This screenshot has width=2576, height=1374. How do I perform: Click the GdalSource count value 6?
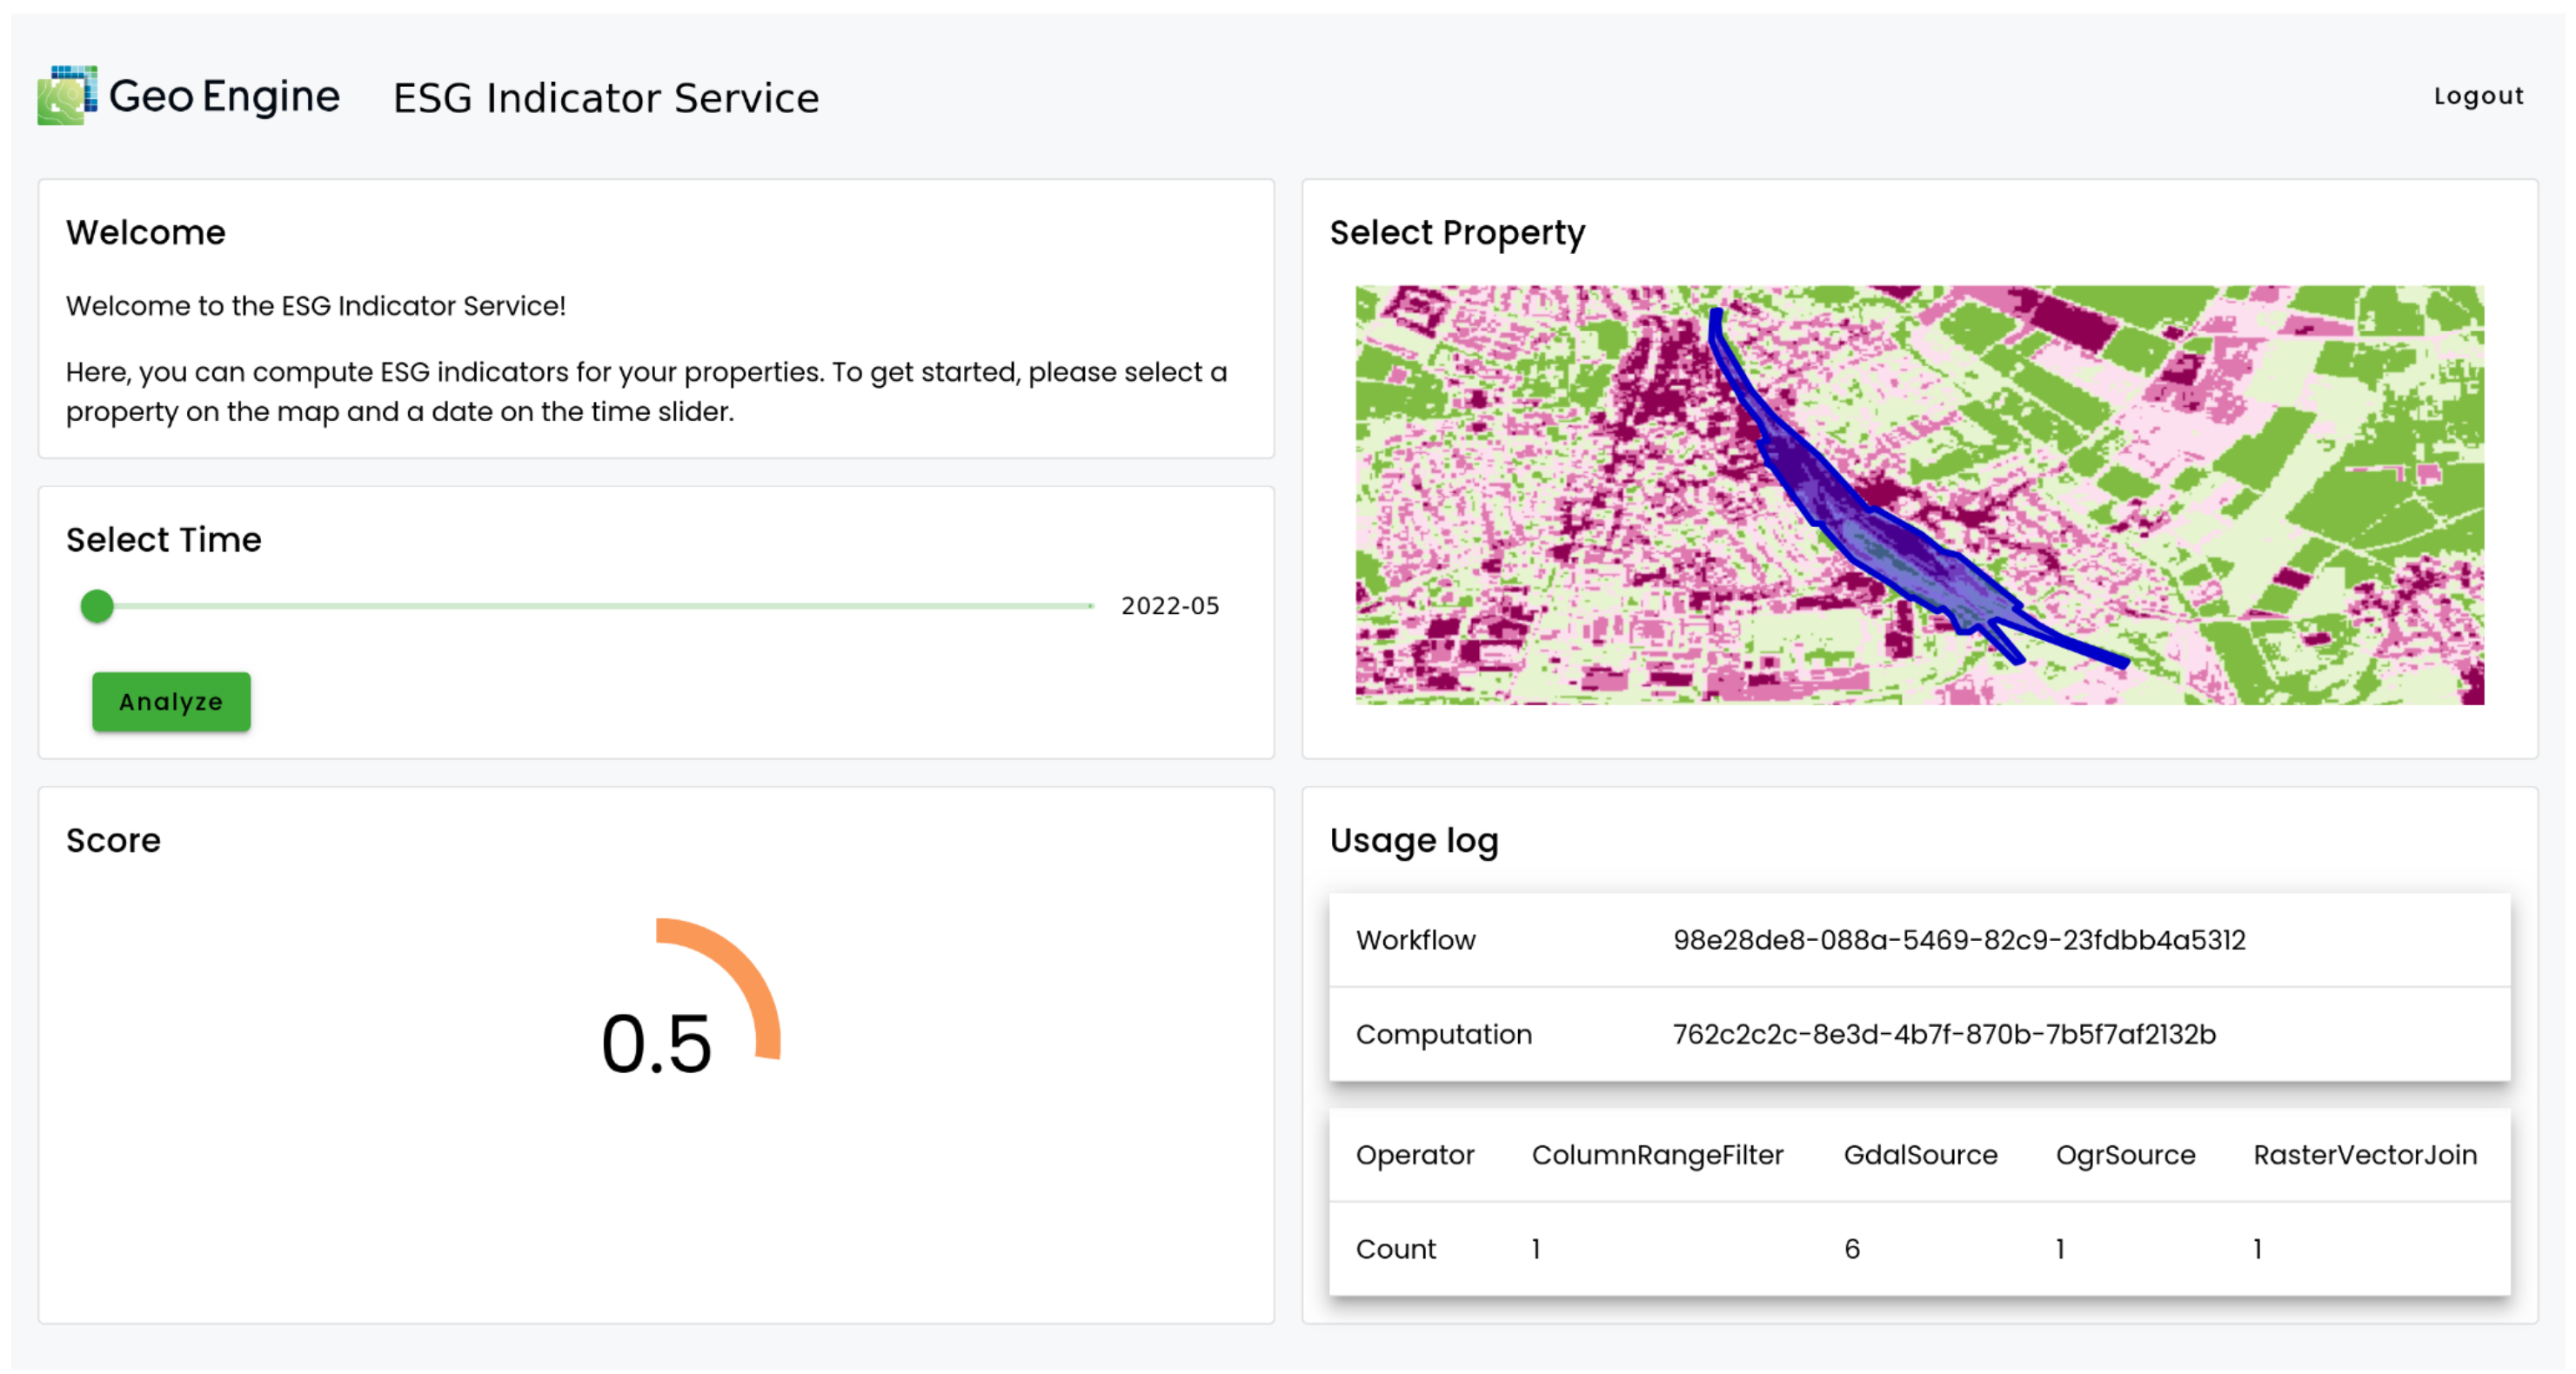pos(1852,1249)
